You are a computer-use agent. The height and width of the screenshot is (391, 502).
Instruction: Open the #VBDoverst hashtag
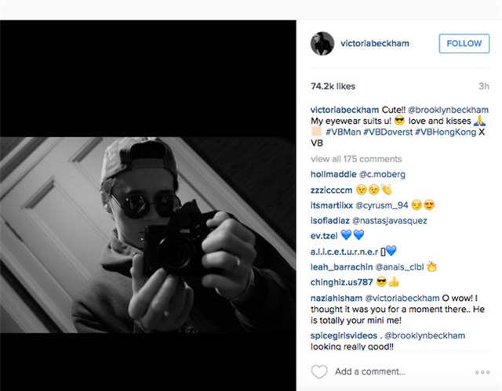(387, 132)
